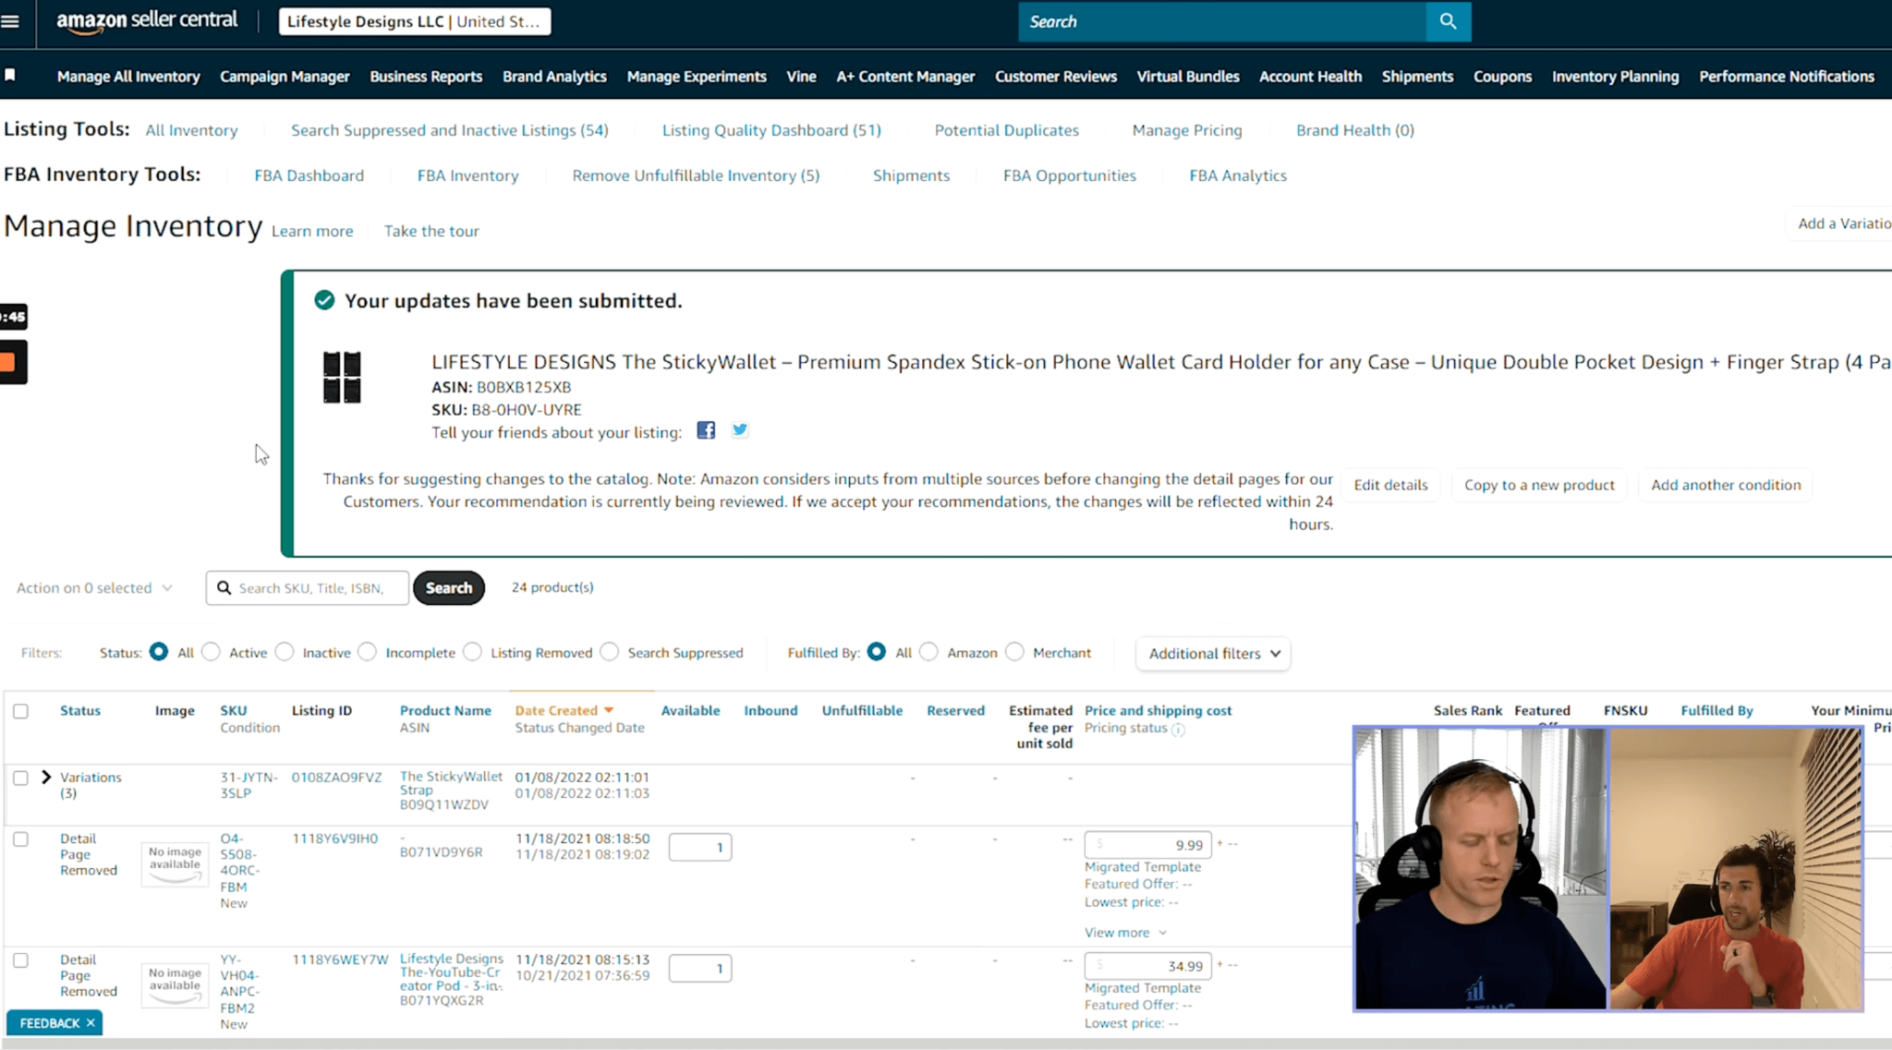Screen dimensions: 1892x1050
Task: Select the Inactive status filter
Action: [x=285, y=651]
